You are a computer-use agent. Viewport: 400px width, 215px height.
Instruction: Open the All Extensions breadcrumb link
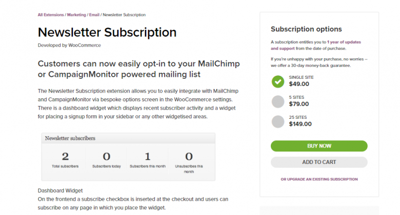50,15
